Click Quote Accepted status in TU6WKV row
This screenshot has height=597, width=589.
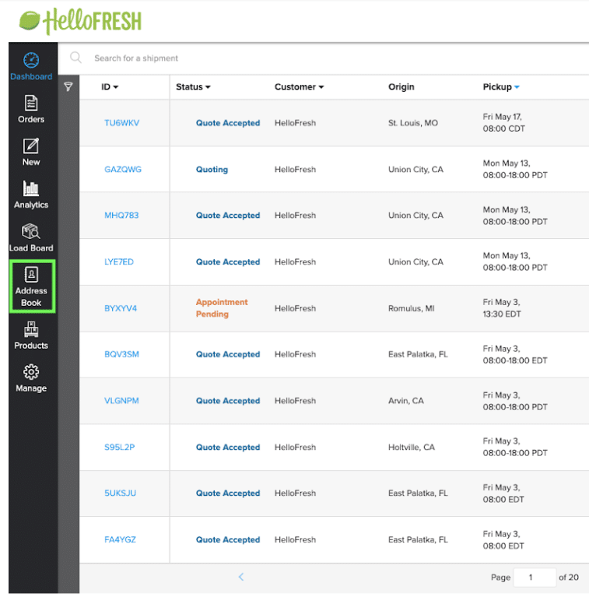click(x=228, y=123)
